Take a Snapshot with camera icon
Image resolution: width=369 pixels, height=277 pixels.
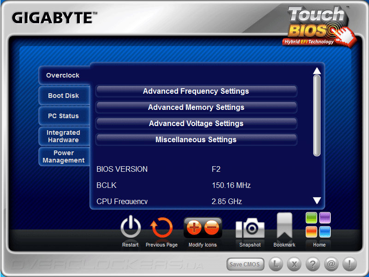click(250, 228)
